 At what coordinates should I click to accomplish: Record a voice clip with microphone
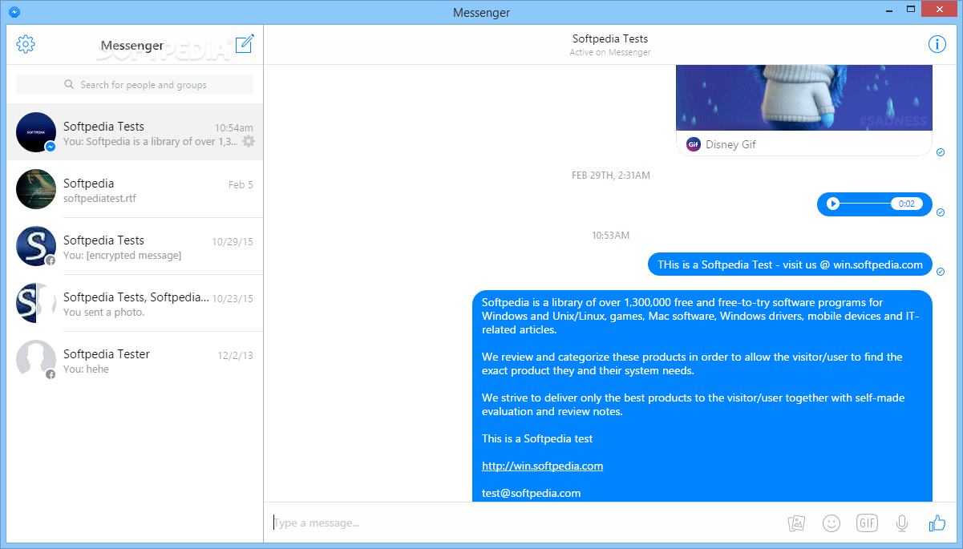pos(902,523)
